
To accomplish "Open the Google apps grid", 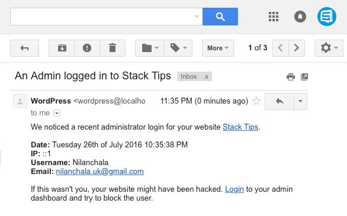I will 274,17.
